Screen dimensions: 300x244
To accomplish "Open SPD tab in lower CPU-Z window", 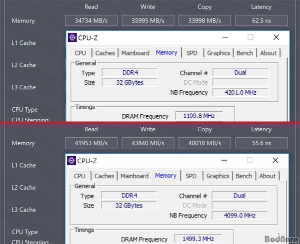I will click(x=191, y=176).
